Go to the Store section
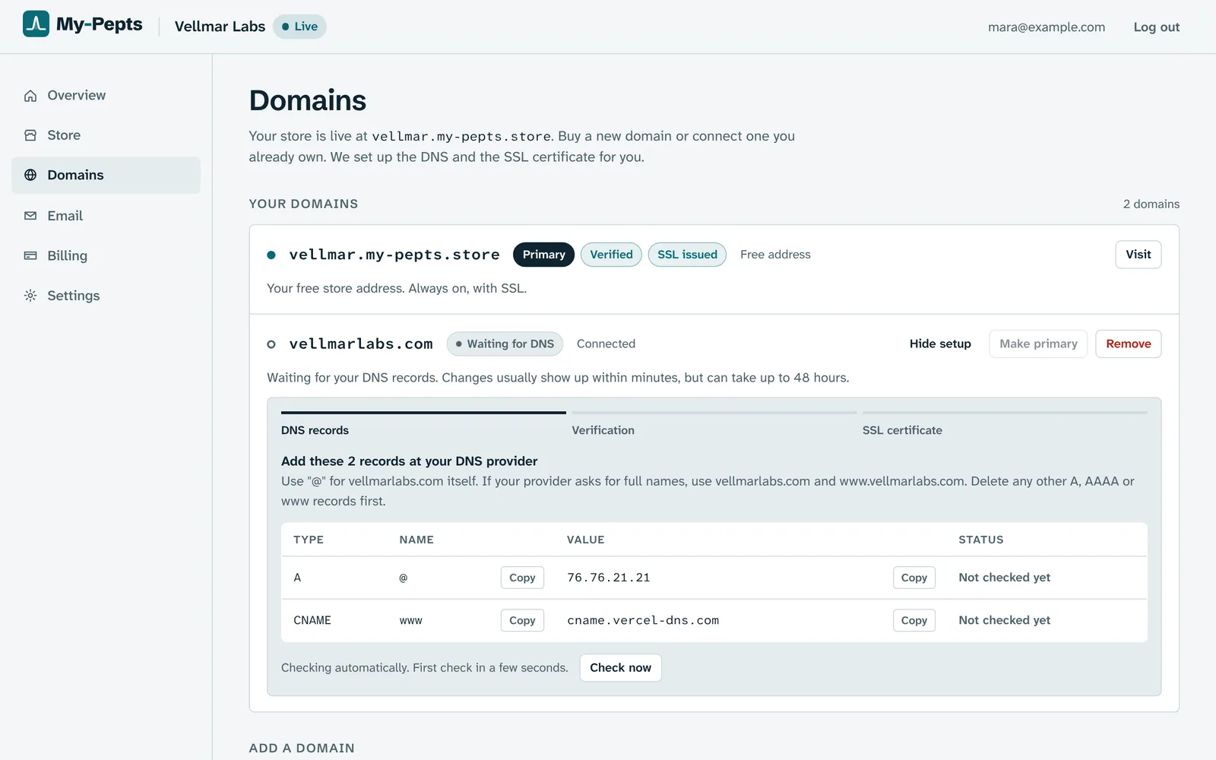 click(x=106, y=135)
